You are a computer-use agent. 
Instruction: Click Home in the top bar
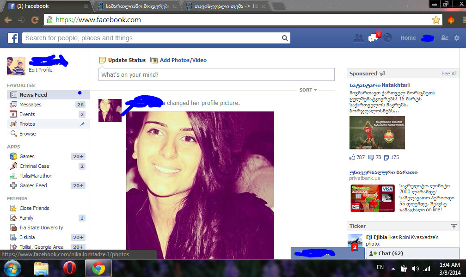point(408,38)
